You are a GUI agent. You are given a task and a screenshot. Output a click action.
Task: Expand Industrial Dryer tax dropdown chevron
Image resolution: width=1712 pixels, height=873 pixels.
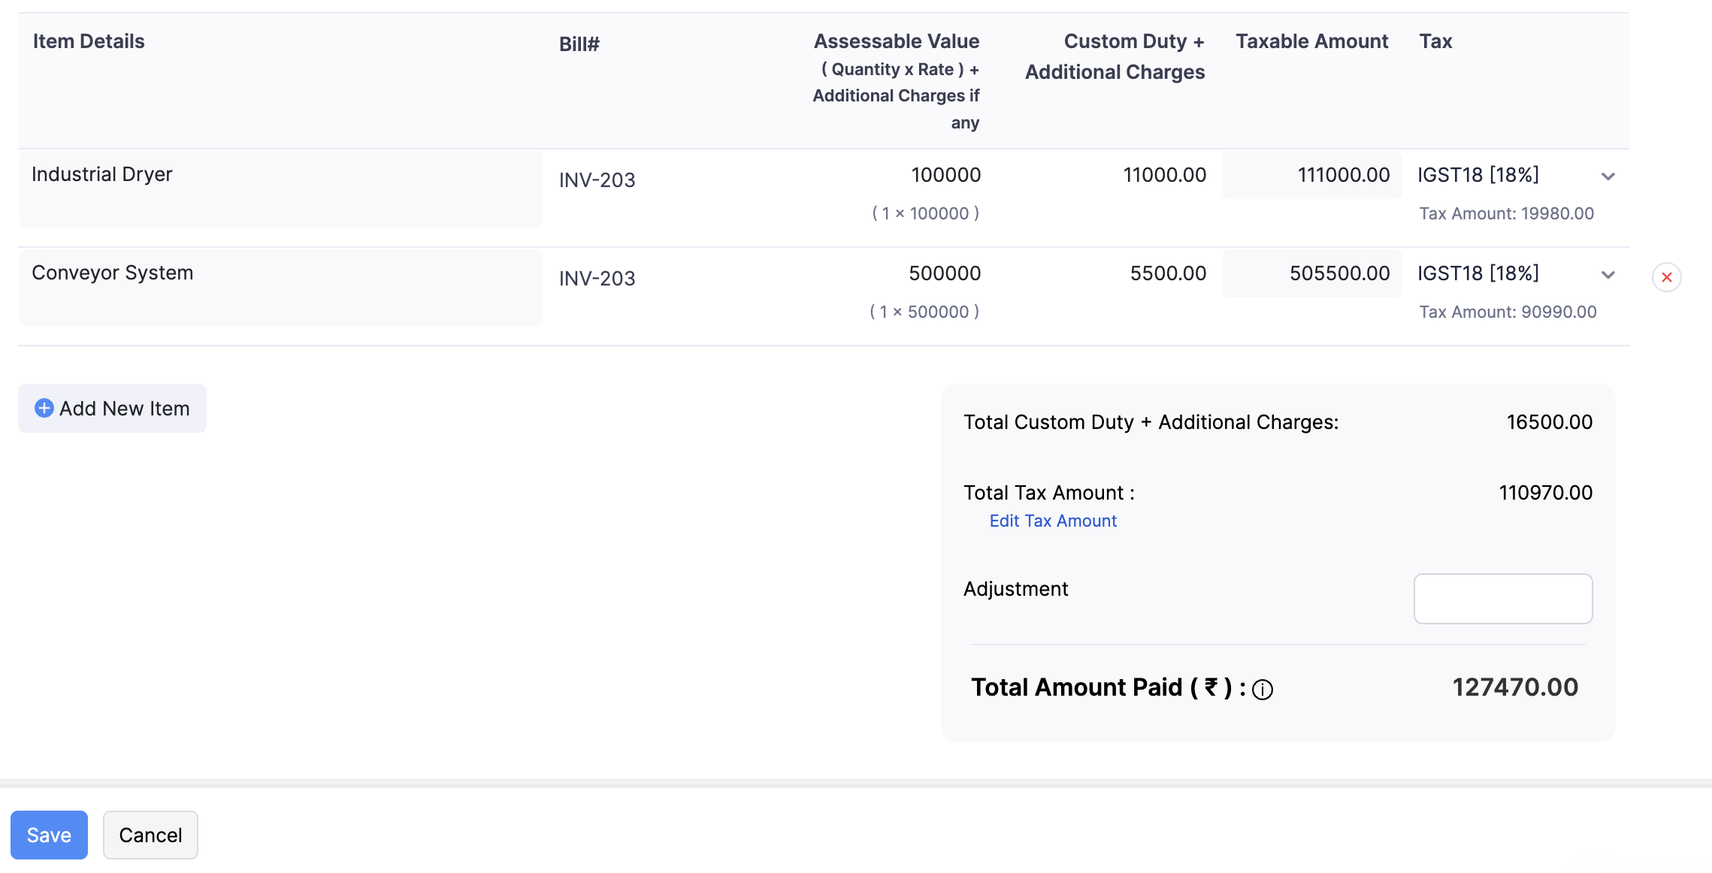tap(1608, 177)
